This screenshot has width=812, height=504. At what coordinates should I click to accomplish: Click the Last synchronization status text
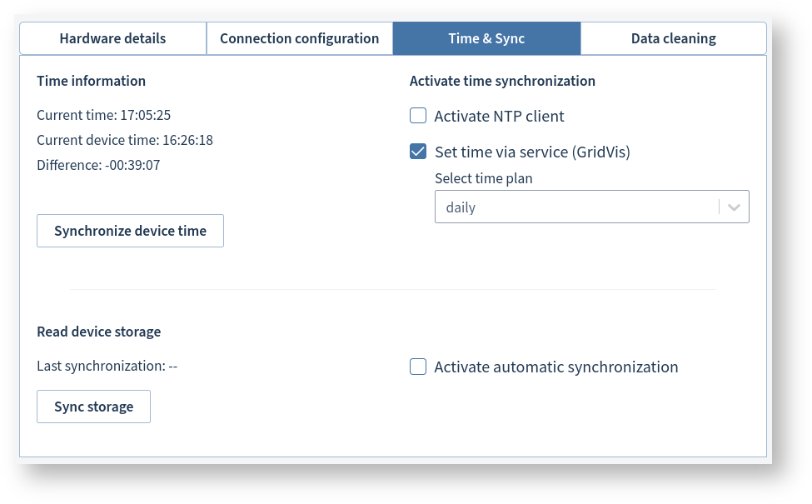(107, 365)
